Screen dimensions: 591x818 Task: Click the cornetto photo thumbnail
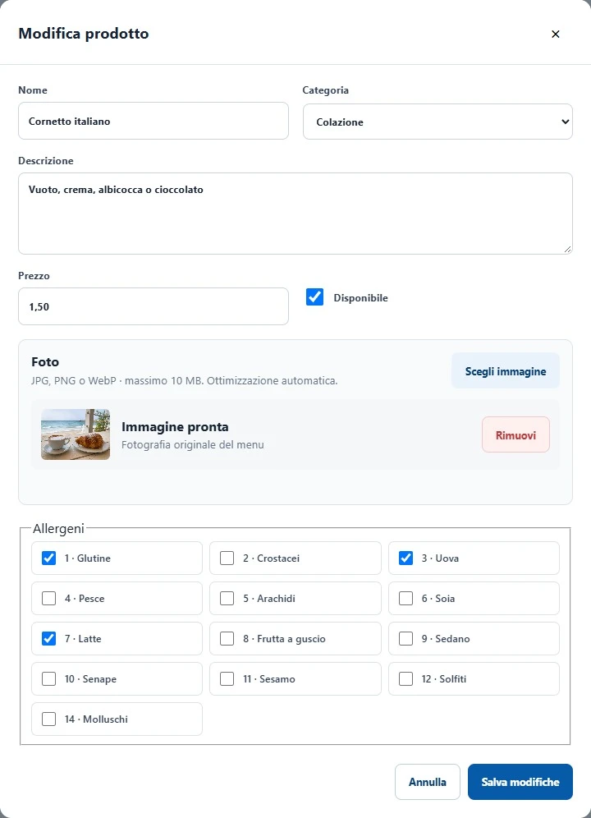[76, 434]
